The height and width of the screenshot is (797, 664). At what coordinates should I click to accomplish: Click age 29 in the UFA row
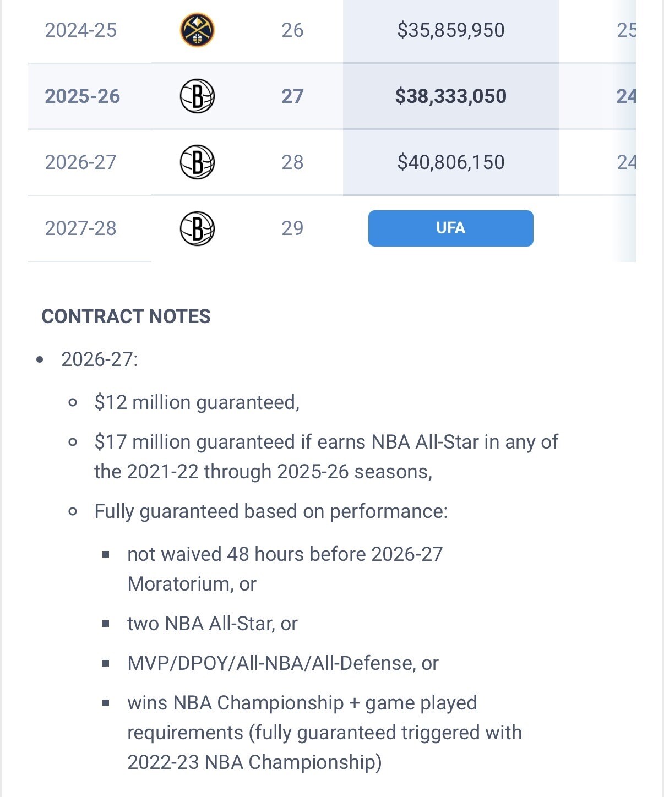292,228
